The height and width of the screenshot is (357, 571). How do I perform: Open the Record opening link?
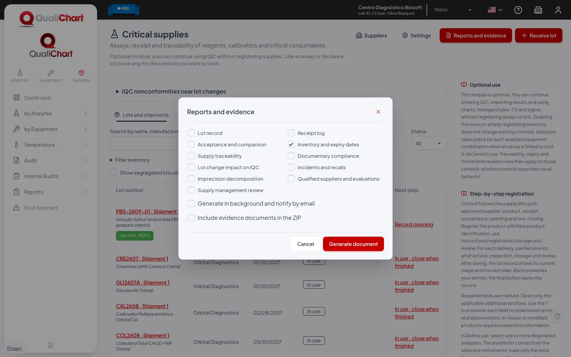tap(414, 225)
